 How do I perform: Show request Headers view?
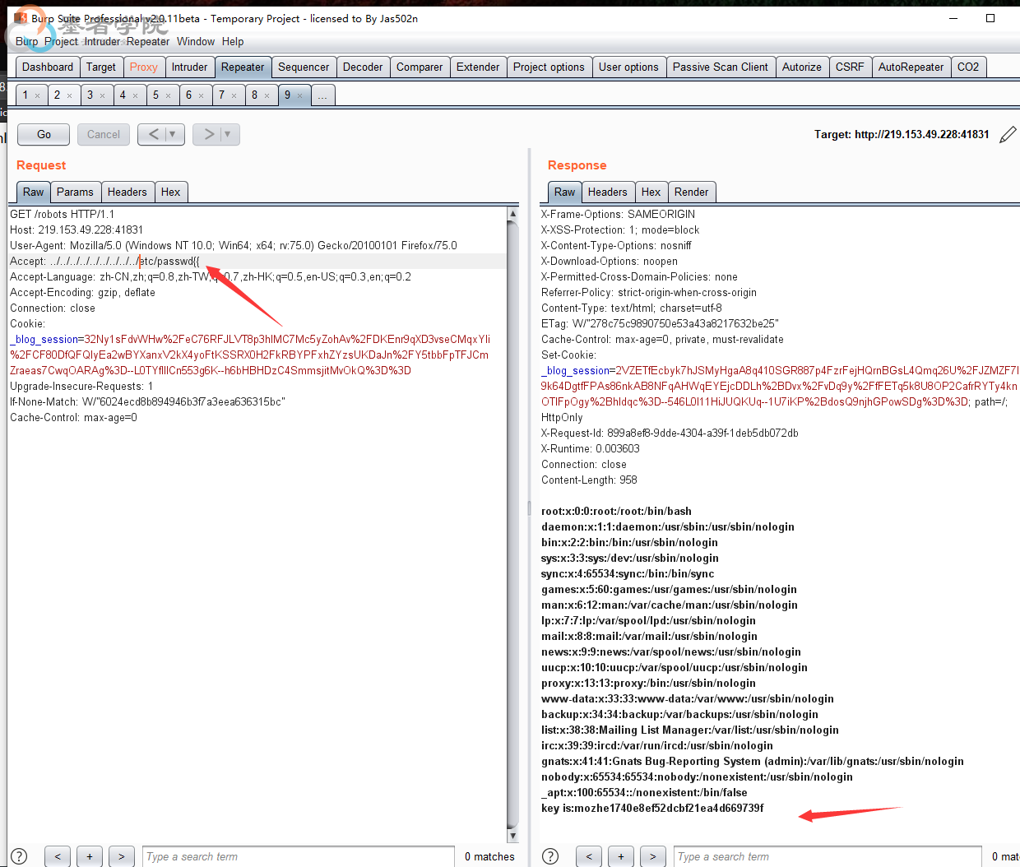tap(127, 192)
